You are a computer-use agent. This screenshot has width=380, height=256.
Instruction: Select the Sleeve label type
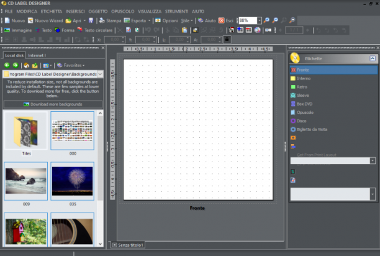(333, 95)
